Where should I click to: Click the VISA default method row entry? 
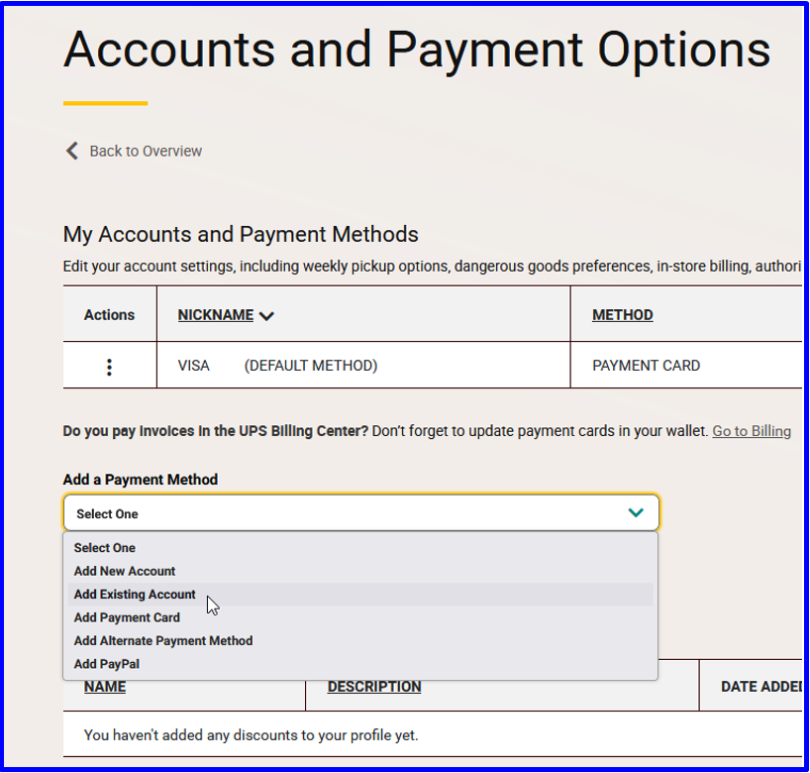(277, 366)
